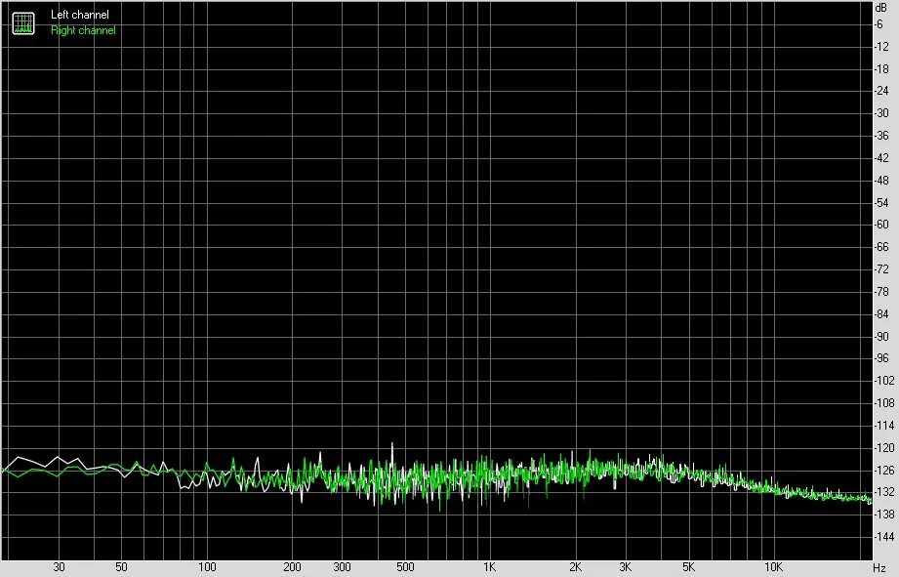This screenshot has width=899, height=577.
Task: Click the -144 dB scale label
Action: 883,537
